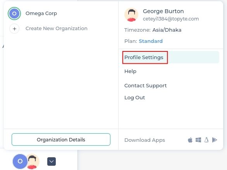Click the blue O organization badge at bottom
Screen dimensions: 227x170
tap(20, 161)
